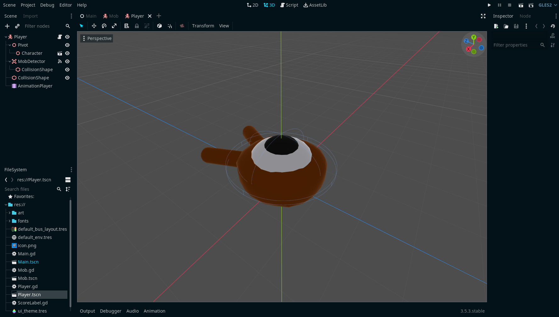Switch to Node tab beside Inspector
The width and height of the screenshot is (559, 317).
click(525, 16)
